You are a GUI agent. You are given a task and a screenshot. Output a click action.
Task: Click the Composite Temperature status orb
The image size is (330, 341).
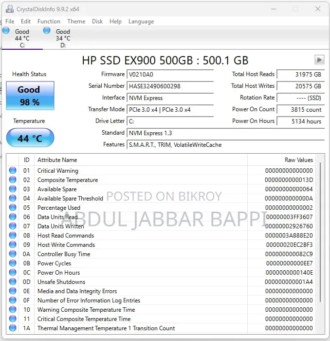click(13, 180)
